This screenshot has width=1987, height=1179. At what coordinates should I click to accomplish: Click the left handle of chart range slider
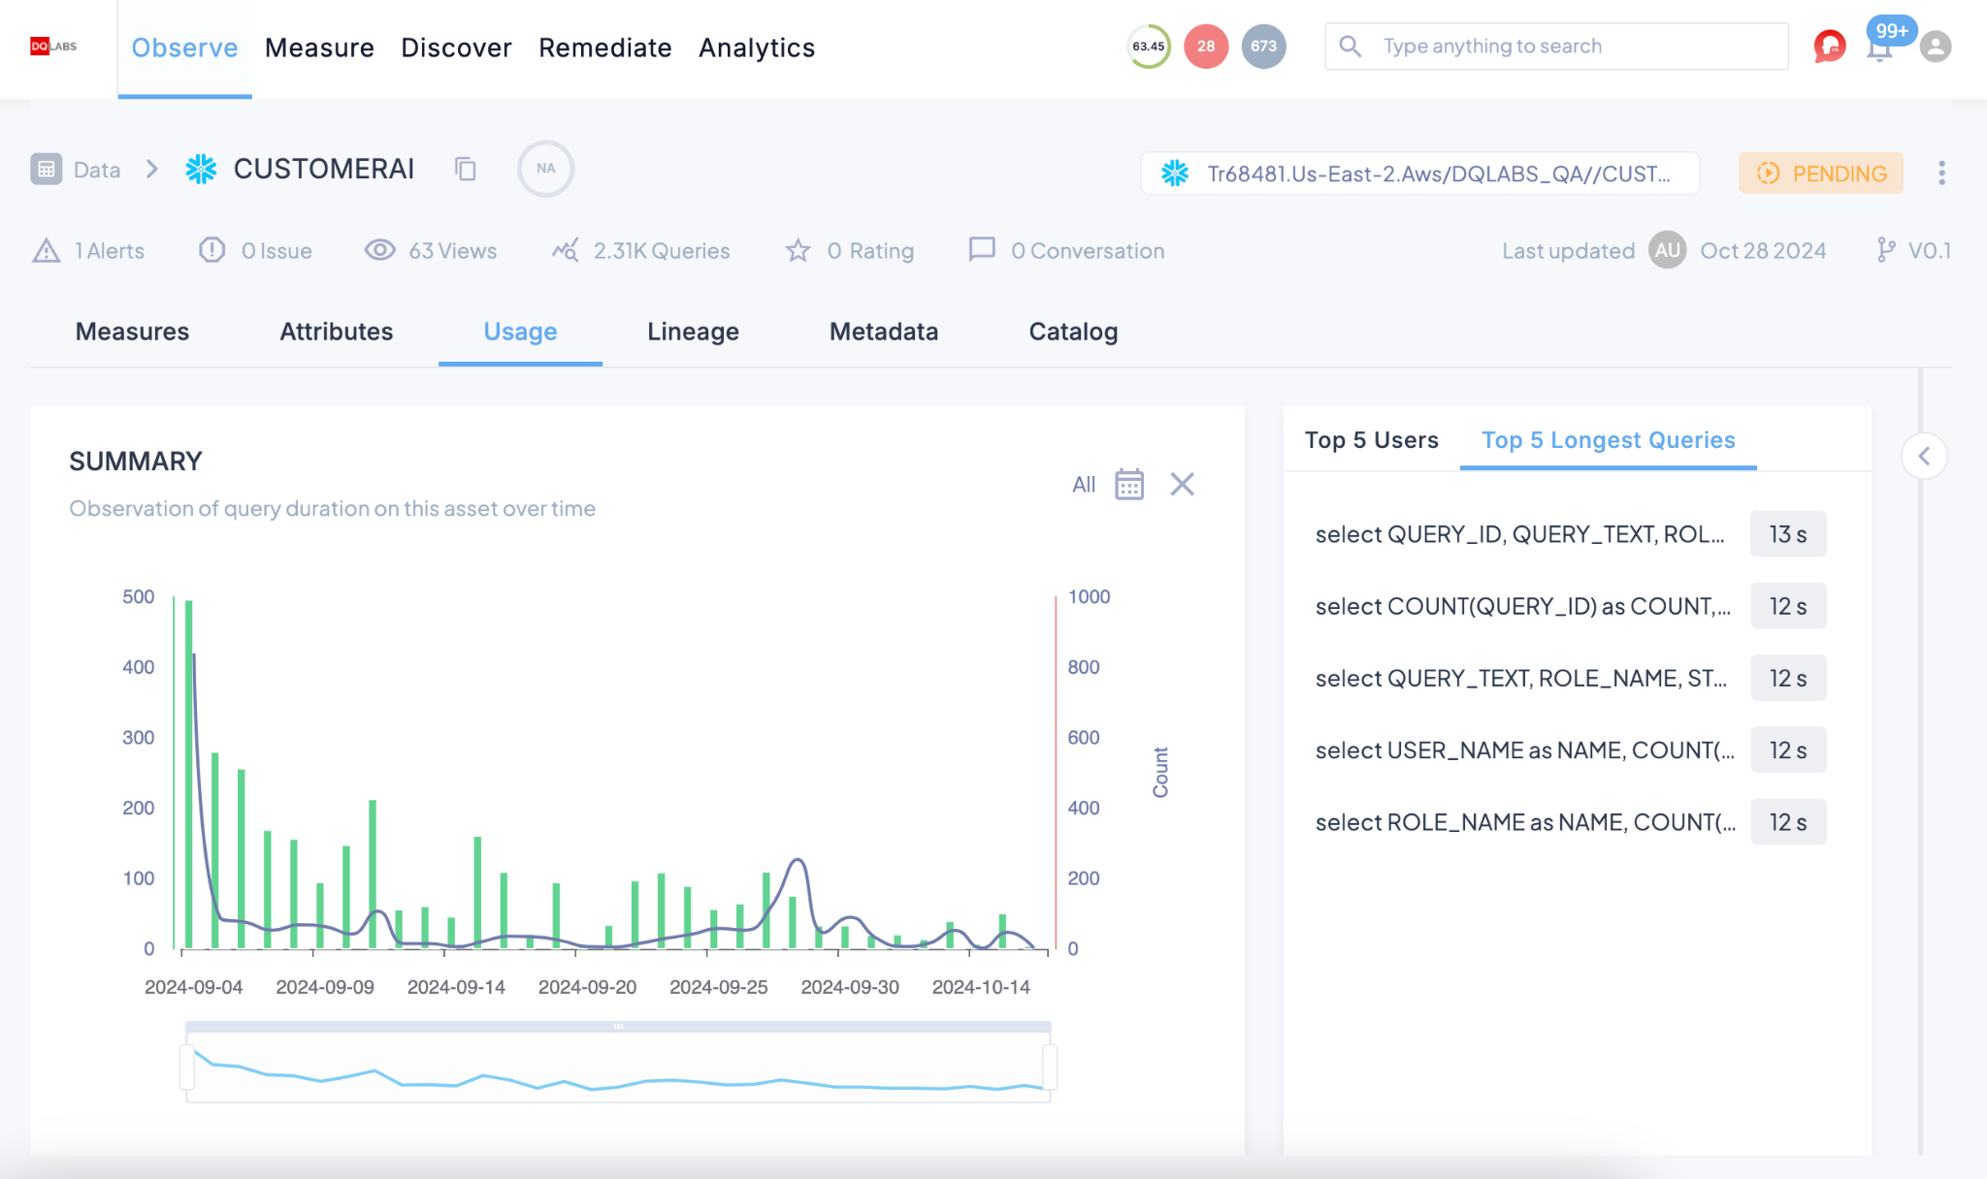187,1067
